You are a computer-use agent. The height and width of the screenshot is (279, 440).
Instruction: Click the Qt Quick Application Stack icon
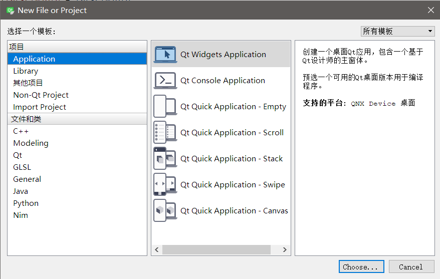[x=165, y=158]
